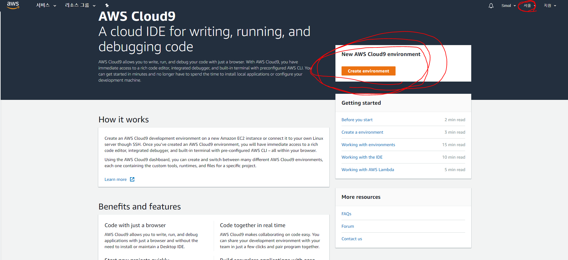Open the pin shortcuts star icon
Screen dimensions: 568x260
[x=107, y=5]
